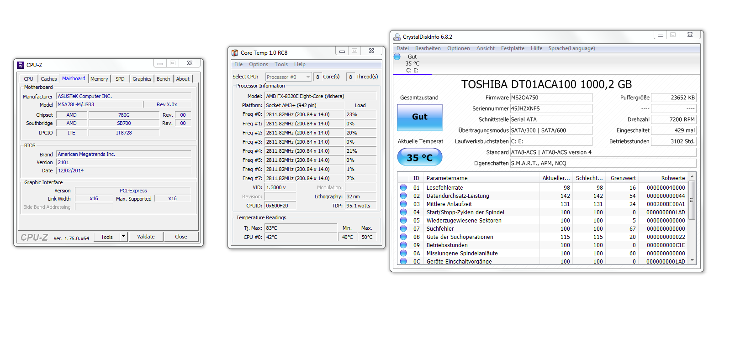Click status orb for Misslungene Spindelanläufe row
751x362 pixels.
point(403,253)
